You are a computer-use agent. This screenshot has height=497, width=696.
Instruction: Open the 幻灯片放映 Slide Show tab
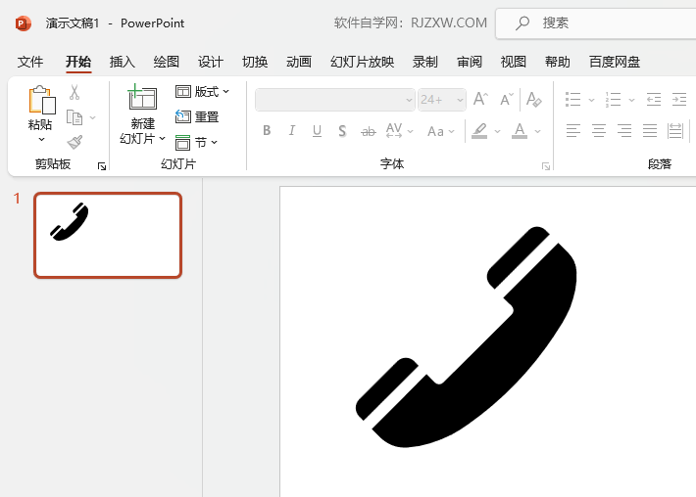click(x=362, y=62)
